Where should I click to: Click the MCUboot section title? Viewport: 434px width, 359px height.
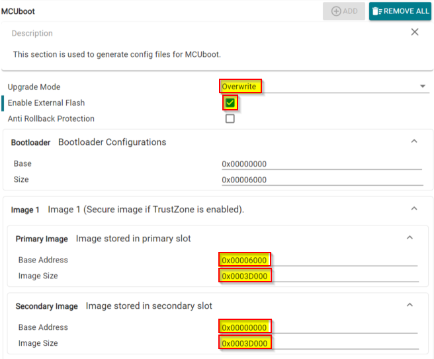[18, 11]
